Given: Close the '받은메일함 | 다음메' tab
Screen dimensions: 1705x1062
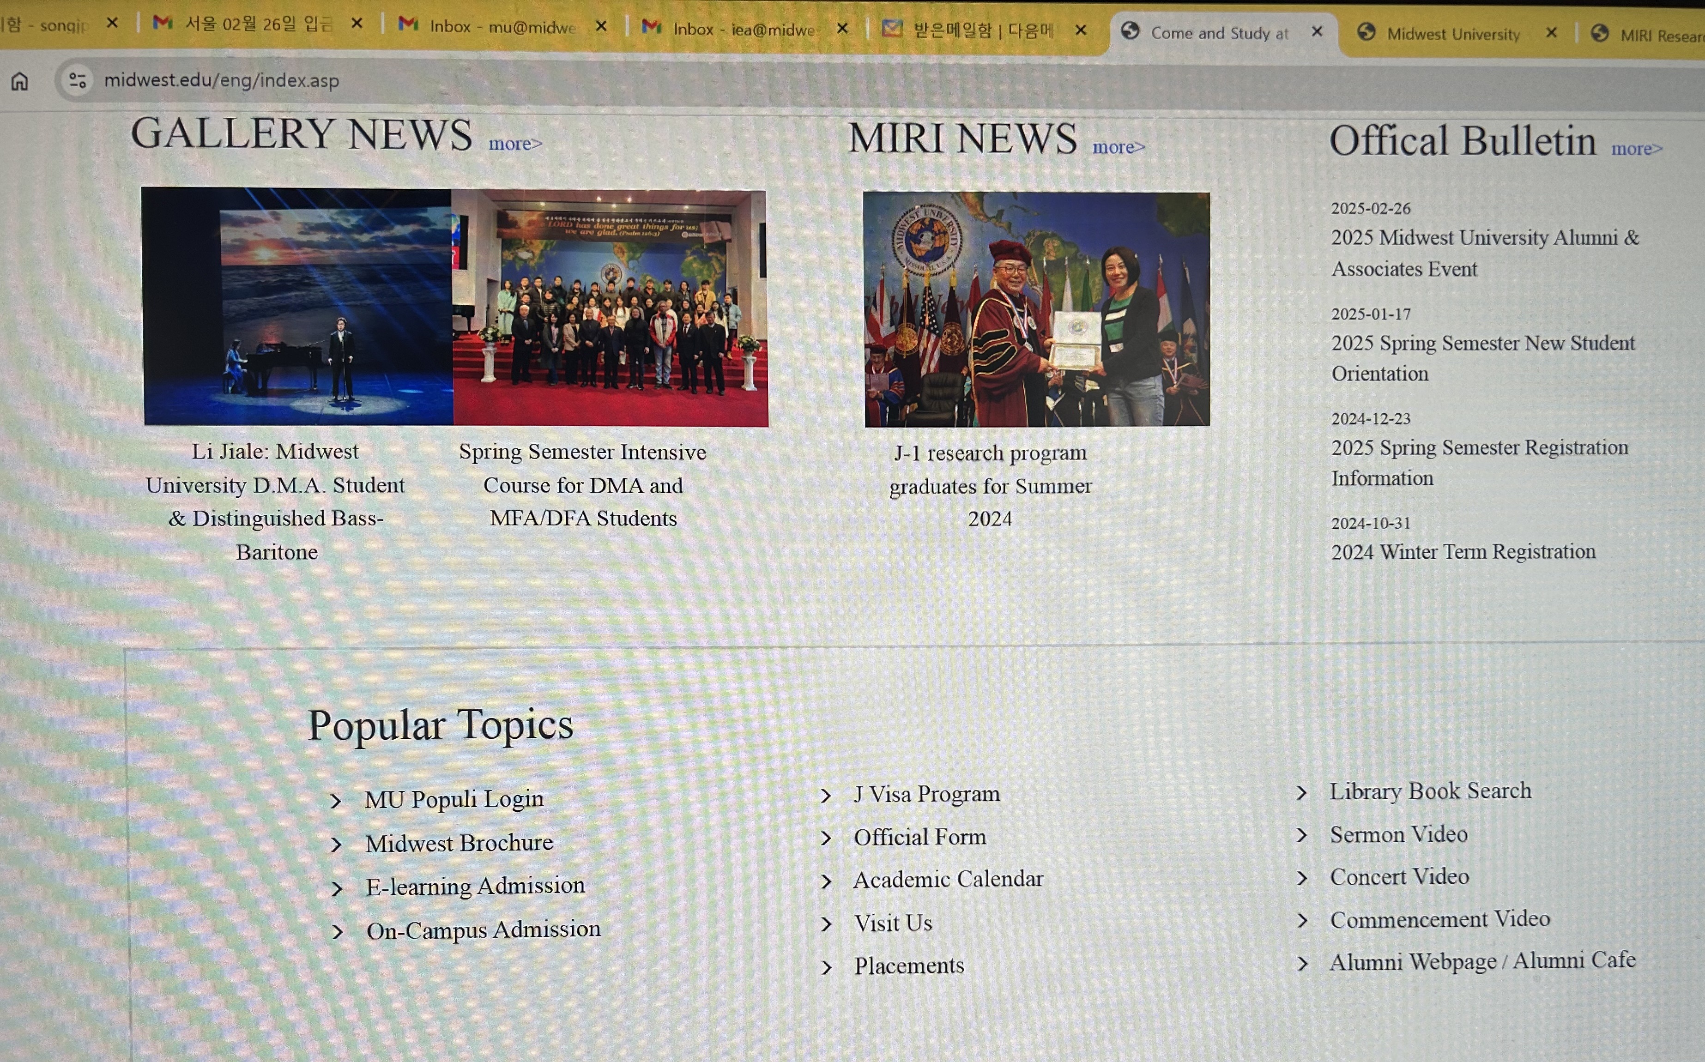Looking at the screenshot, I should (1081, 30).
